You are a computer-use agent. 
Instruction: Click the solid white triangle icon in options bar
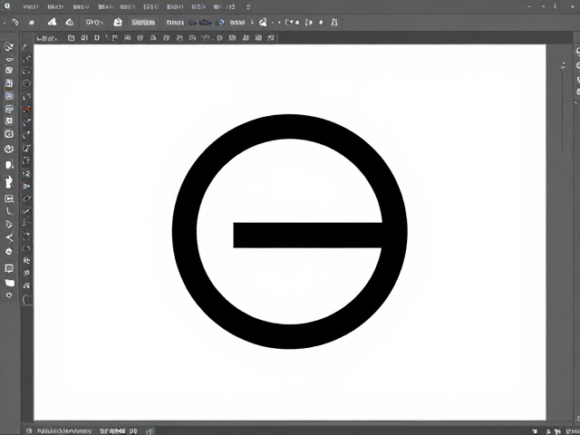[52, 22]
